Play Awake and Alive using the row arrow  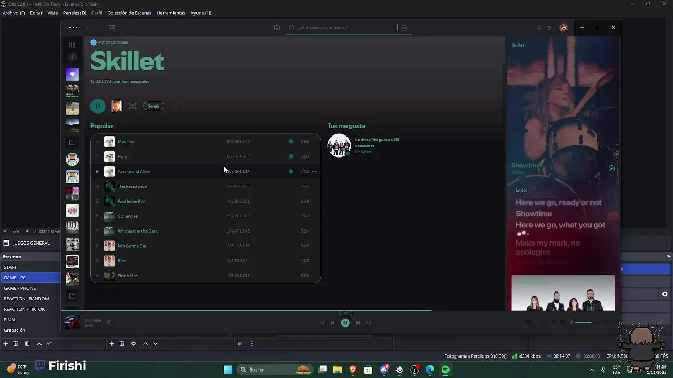[x=97, y=171]
